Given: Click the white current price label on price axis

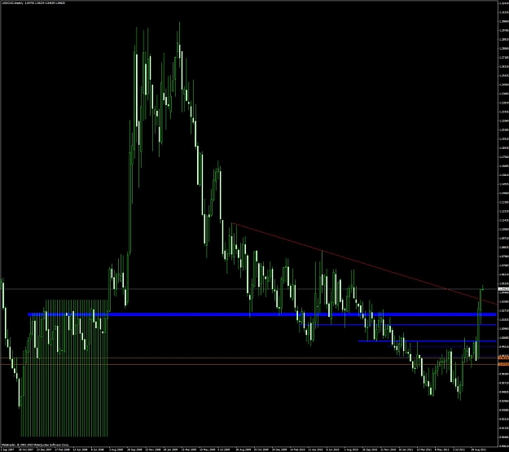Looking at the screenshot, I should pos(503,288).
